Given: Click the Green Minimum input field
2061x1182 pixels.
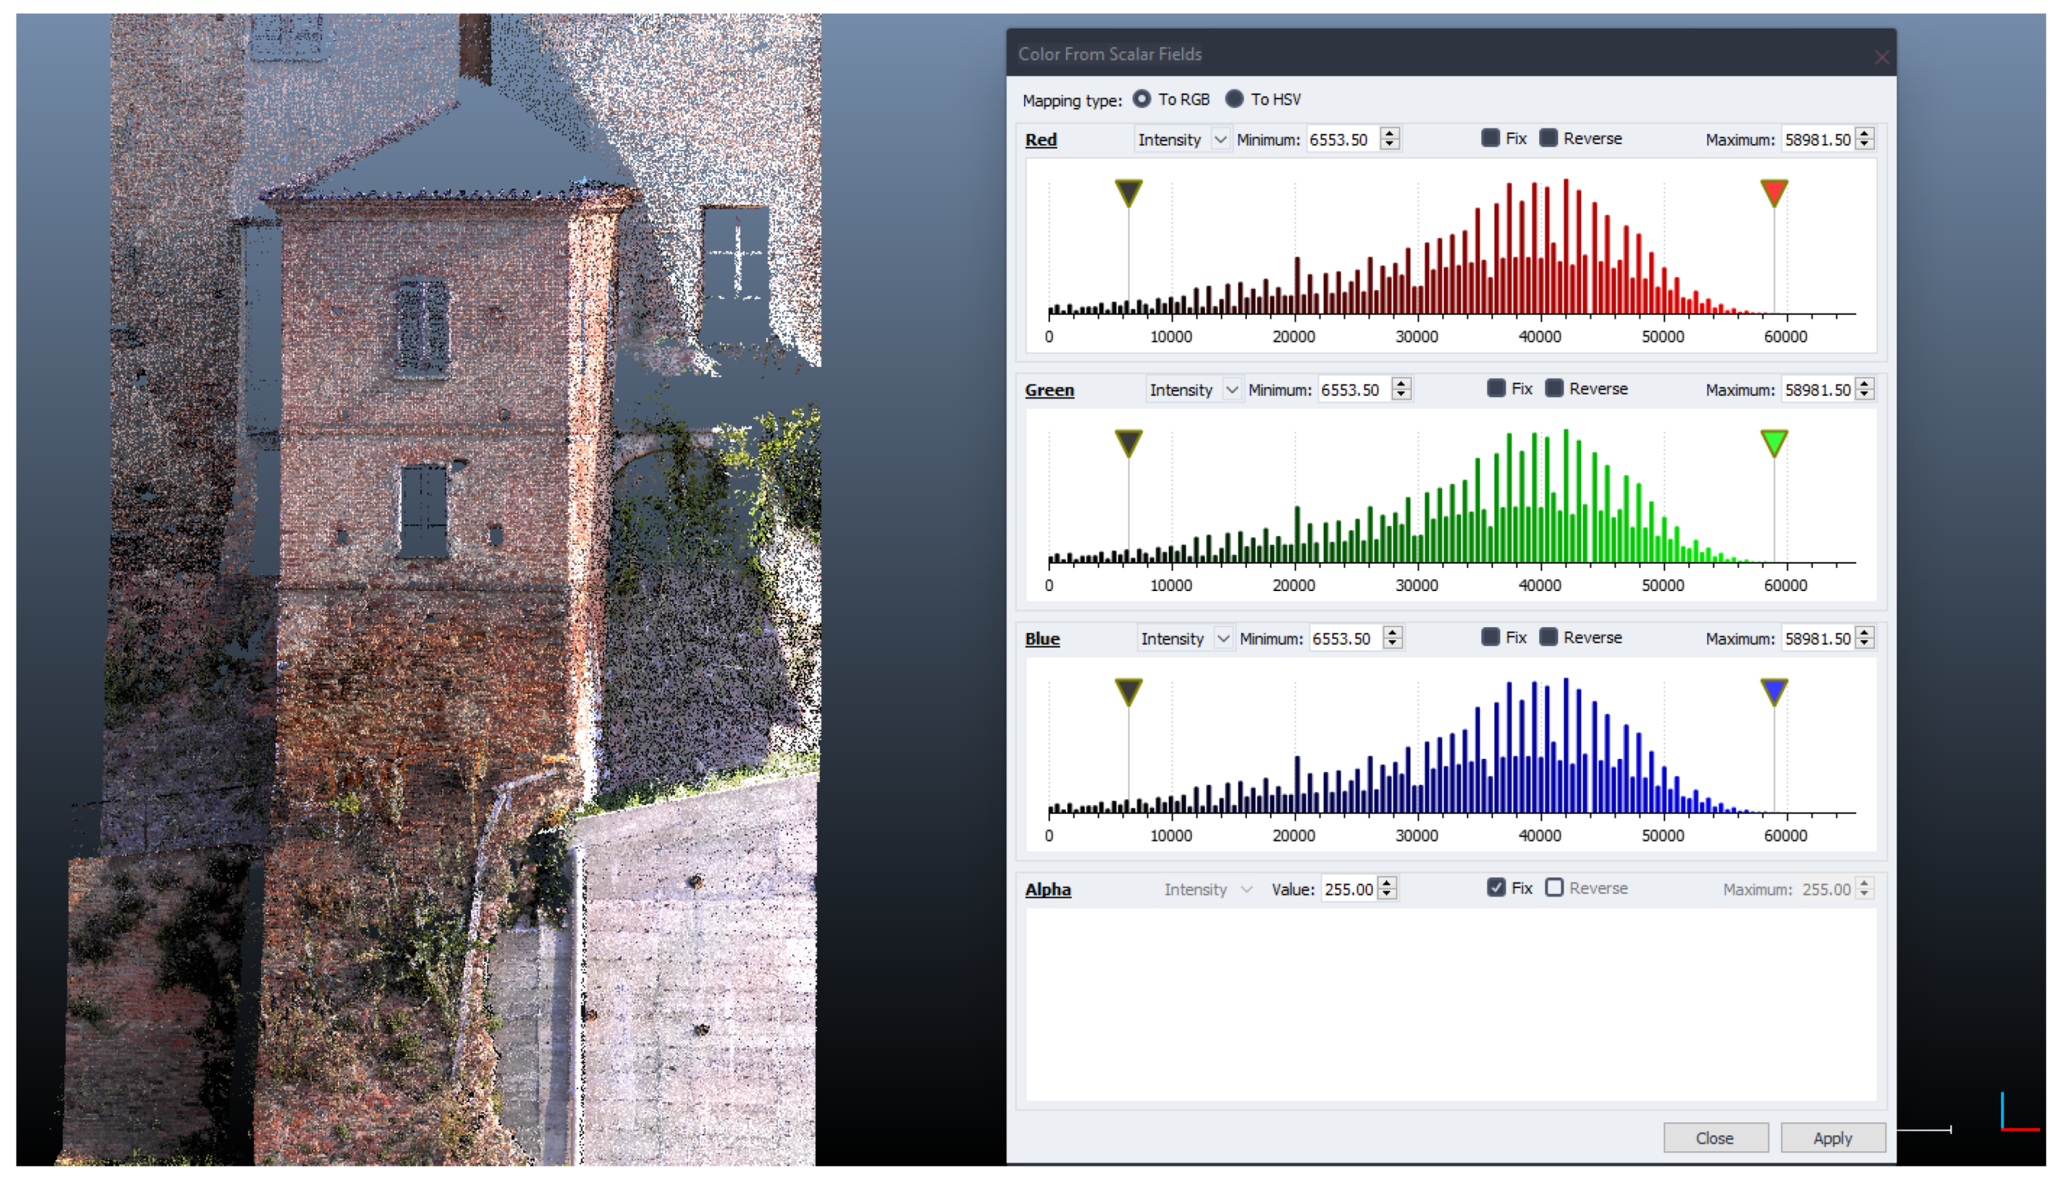Looking at the screenshot, I should [1351, 389].
